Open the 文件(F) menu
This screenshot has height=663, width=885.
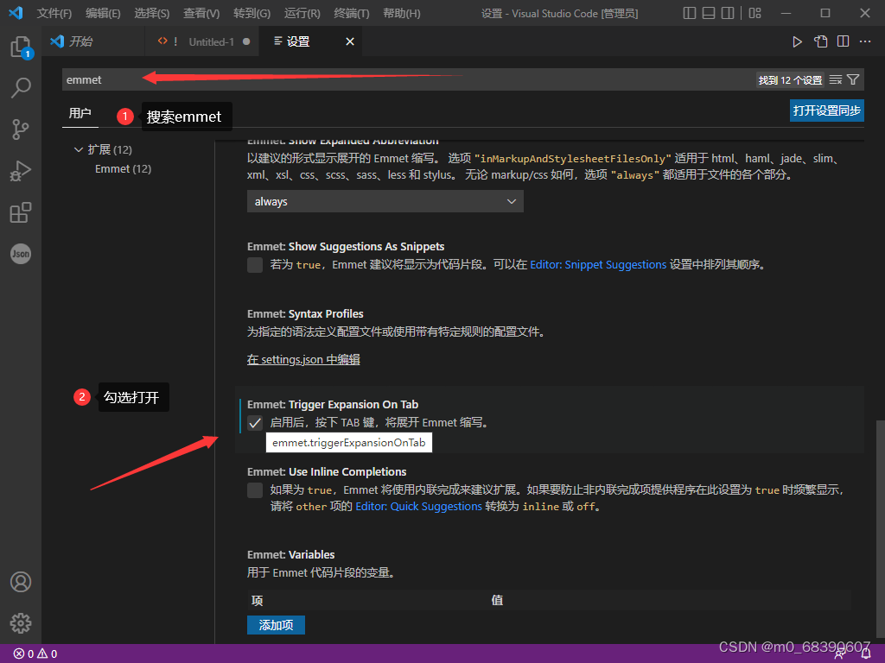coord(54,13)
